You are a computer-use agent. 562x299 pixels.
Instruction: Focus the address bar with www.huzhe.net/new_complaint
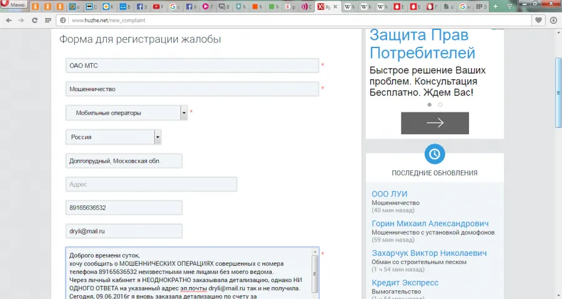[294, 21]
